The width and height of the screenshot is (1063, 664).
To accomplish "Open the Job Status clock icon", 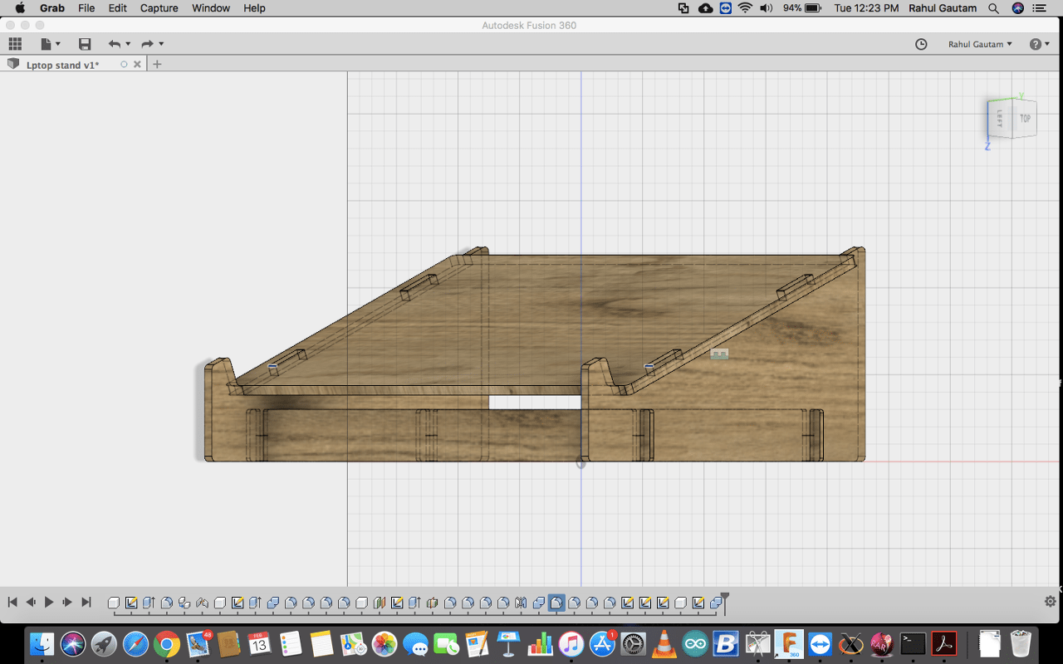I will coord(921,44).
